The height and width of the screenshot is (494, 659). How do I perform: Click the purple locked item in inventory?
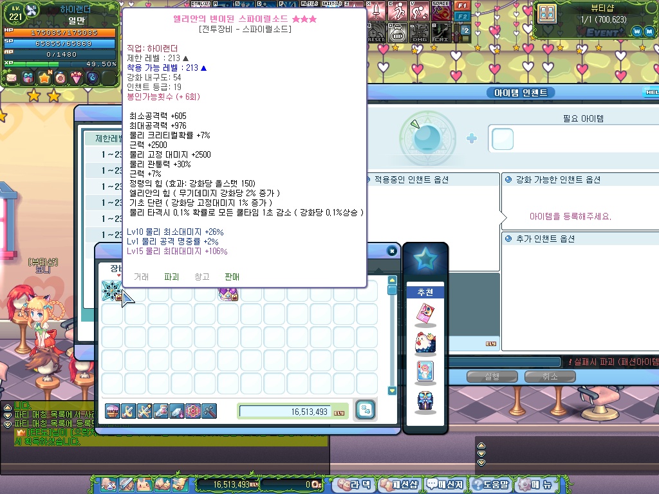(x=228, y=293)
